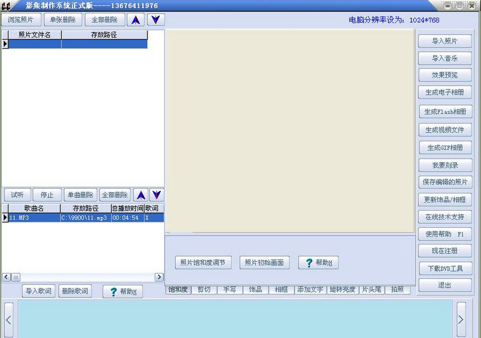This screenshot has height=338, width=481.
Task: Switch to the 拍照 capture tab
Action: [x=397, y=290]
